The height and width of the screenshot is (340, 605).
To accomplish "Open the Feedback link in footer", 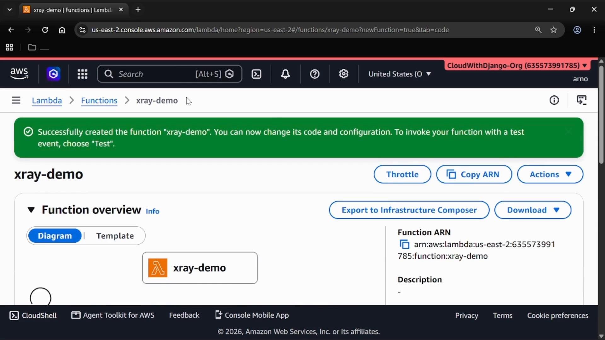I will [184, 315].
